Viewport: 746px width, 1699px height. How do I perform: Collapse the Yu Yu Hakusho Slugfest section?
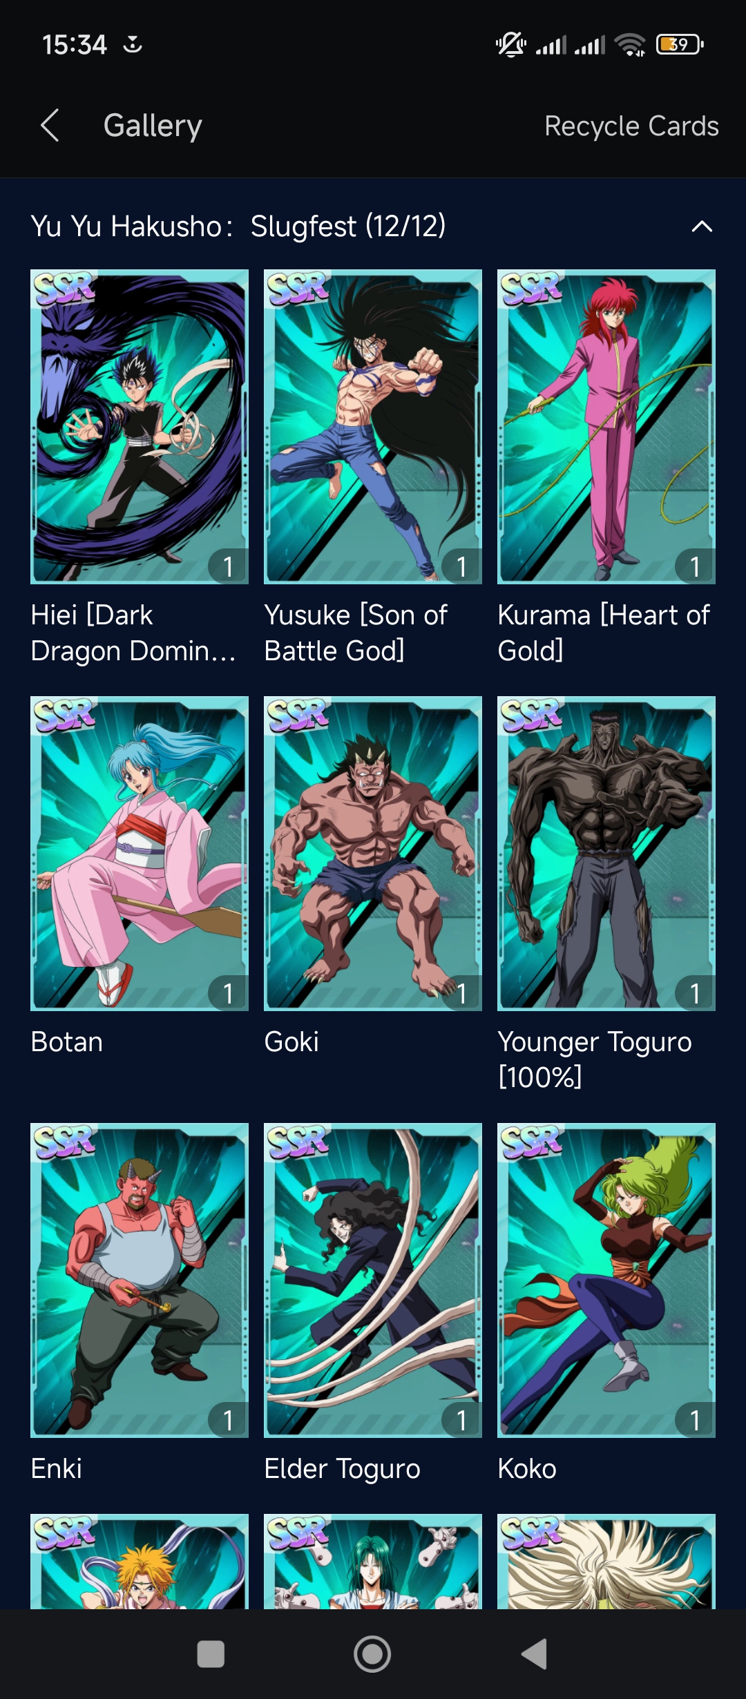click(702, 227)
